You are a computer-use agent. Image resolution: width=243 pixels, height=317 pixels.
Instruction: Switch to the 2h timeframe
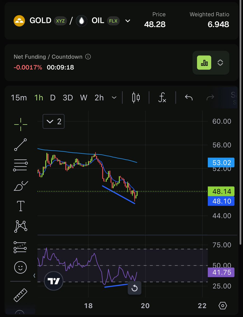click(x=99, y=98)
